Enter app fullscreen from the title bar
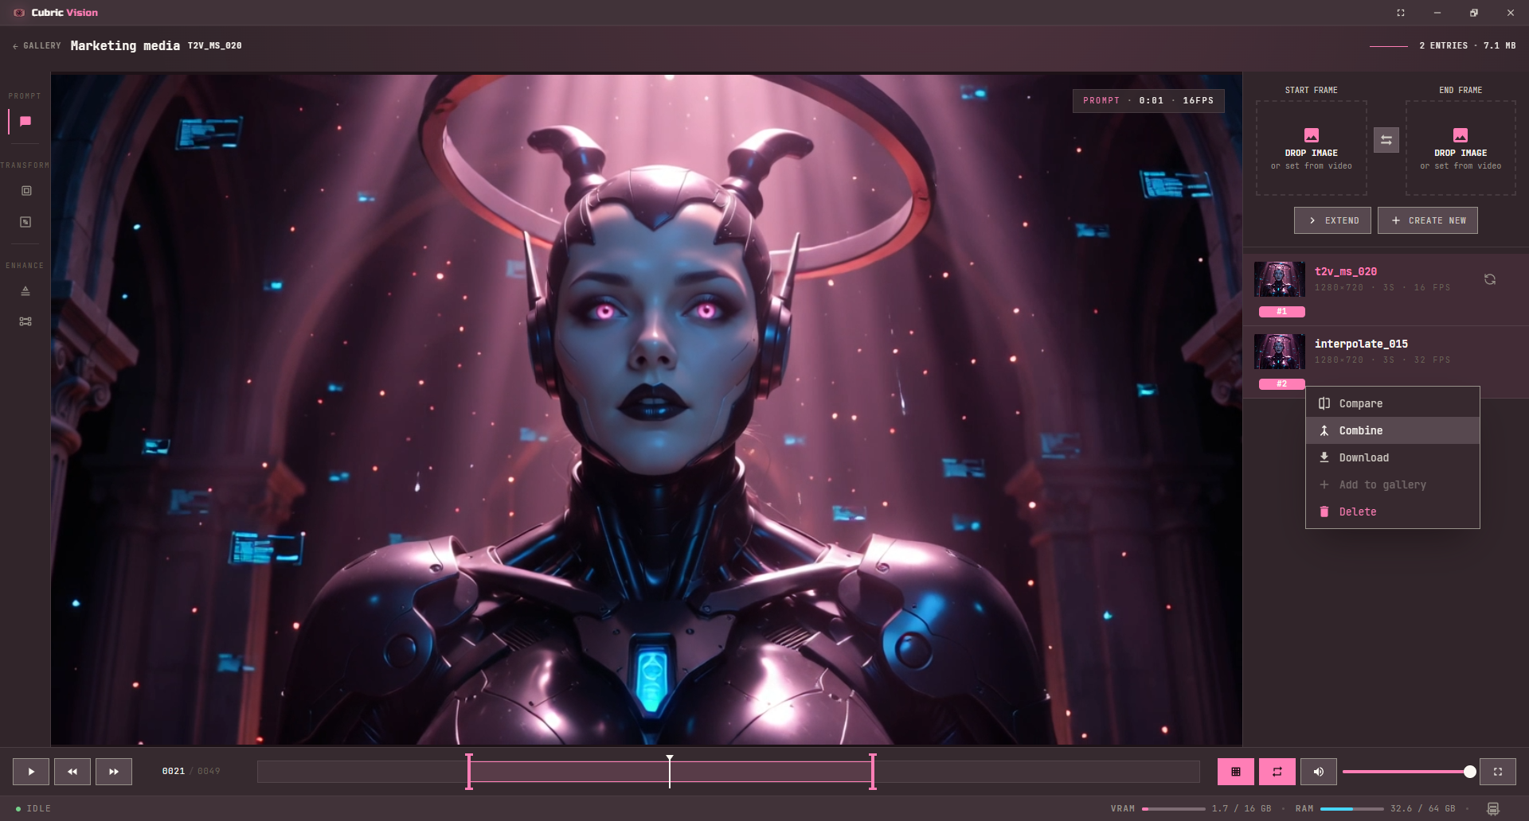The height and width of the screenshot is (821, 1529). (x=1401, y=13)
